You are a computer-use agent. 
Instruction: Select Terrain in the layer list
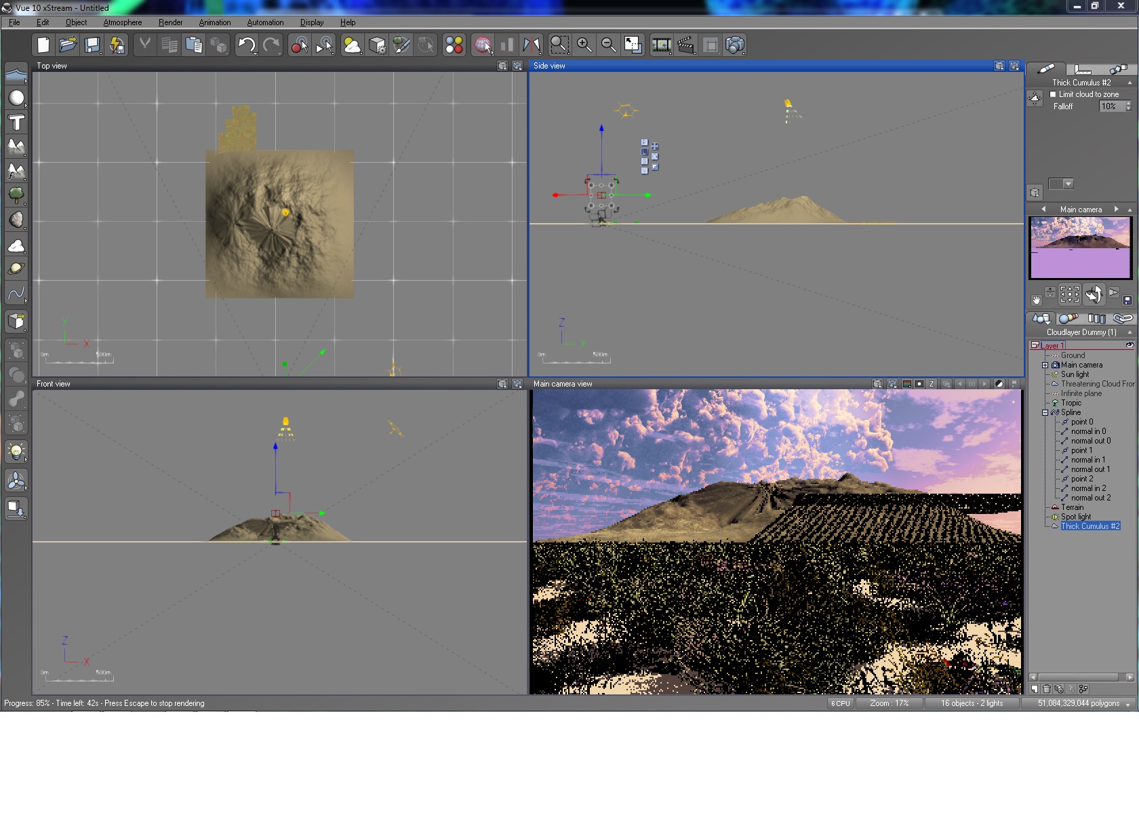[1072, 507]
